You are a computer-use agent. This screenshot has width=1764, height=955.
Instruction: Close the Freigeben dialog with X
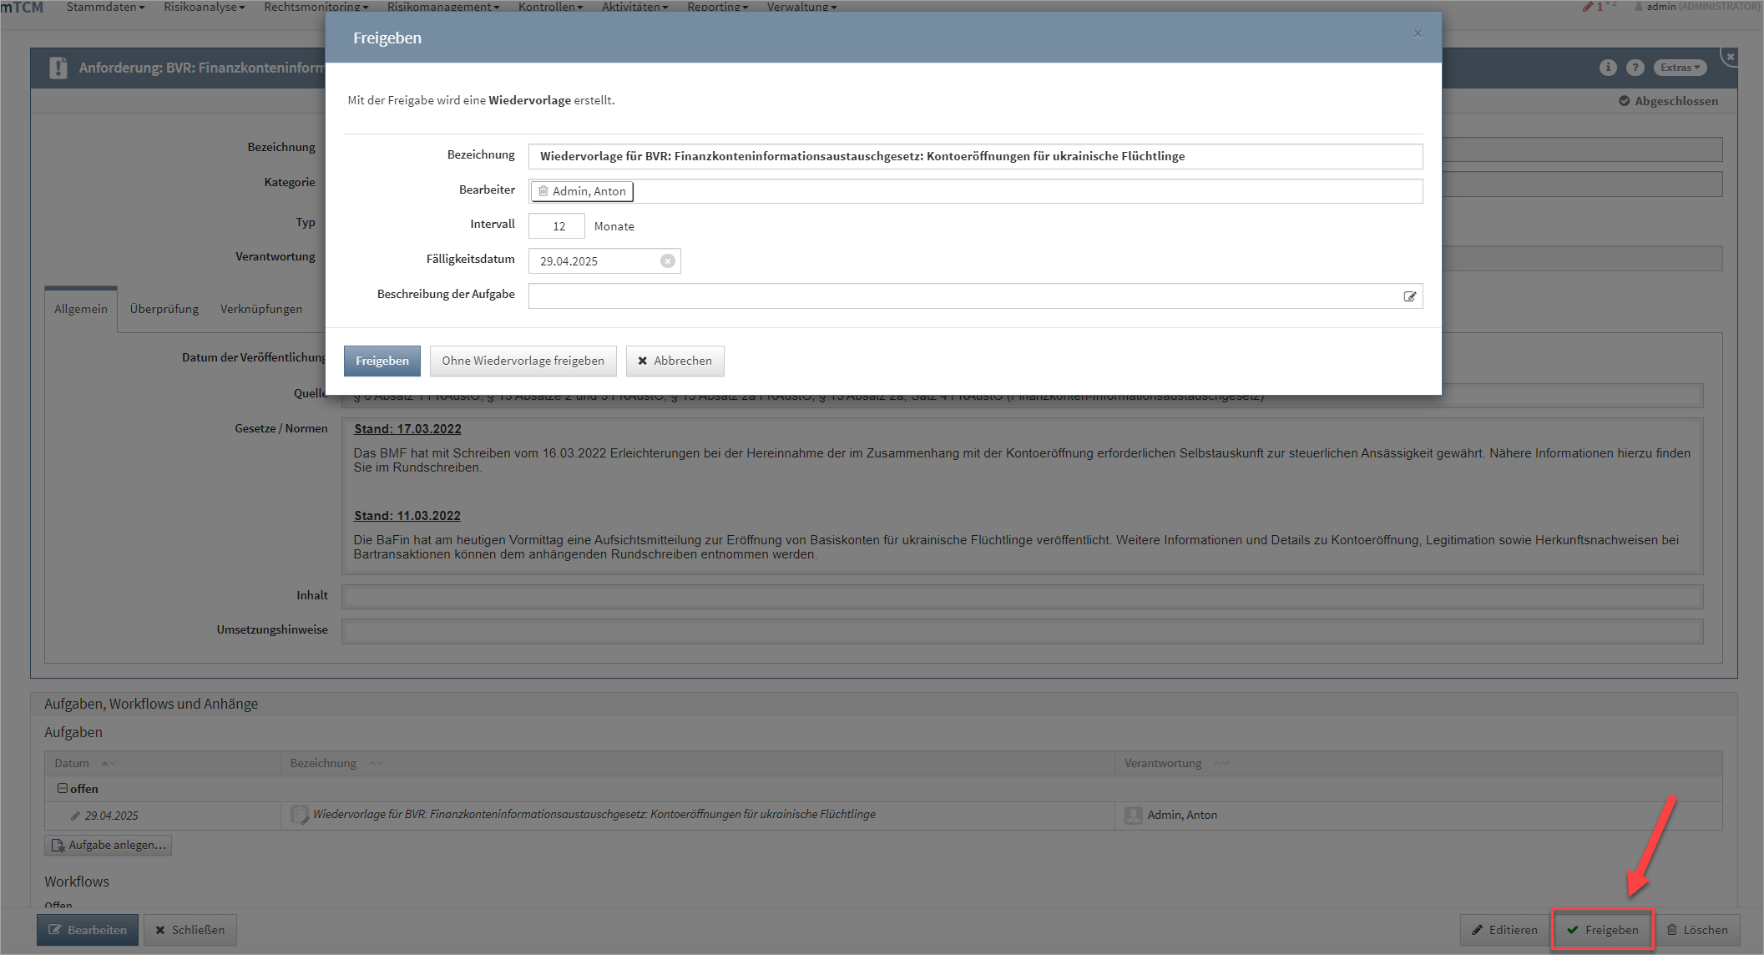1418,33
